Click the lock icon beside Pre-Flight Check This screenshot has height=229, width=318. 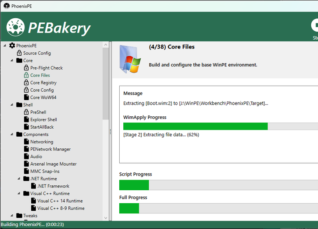point(26,68)
